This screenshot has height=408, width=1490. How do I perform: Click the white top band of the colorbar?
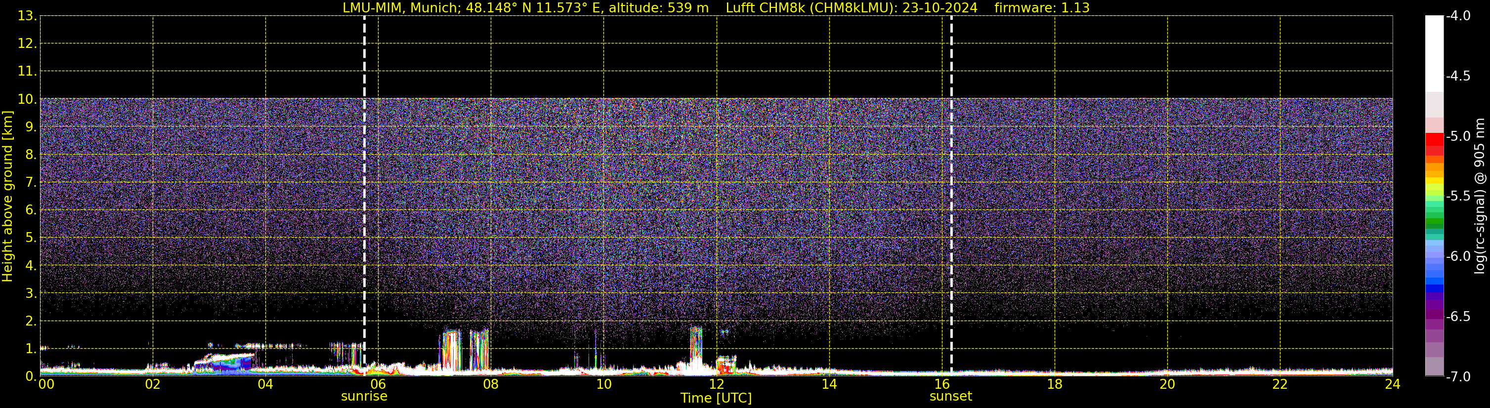1435,53
